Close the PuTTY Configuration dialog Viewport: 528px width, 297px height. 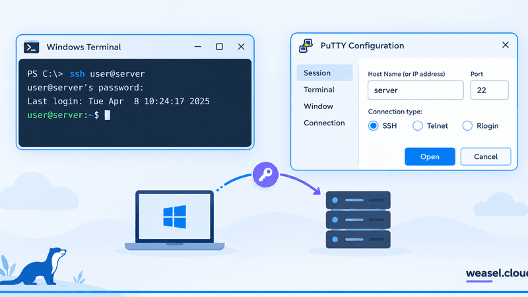(506, 45)
